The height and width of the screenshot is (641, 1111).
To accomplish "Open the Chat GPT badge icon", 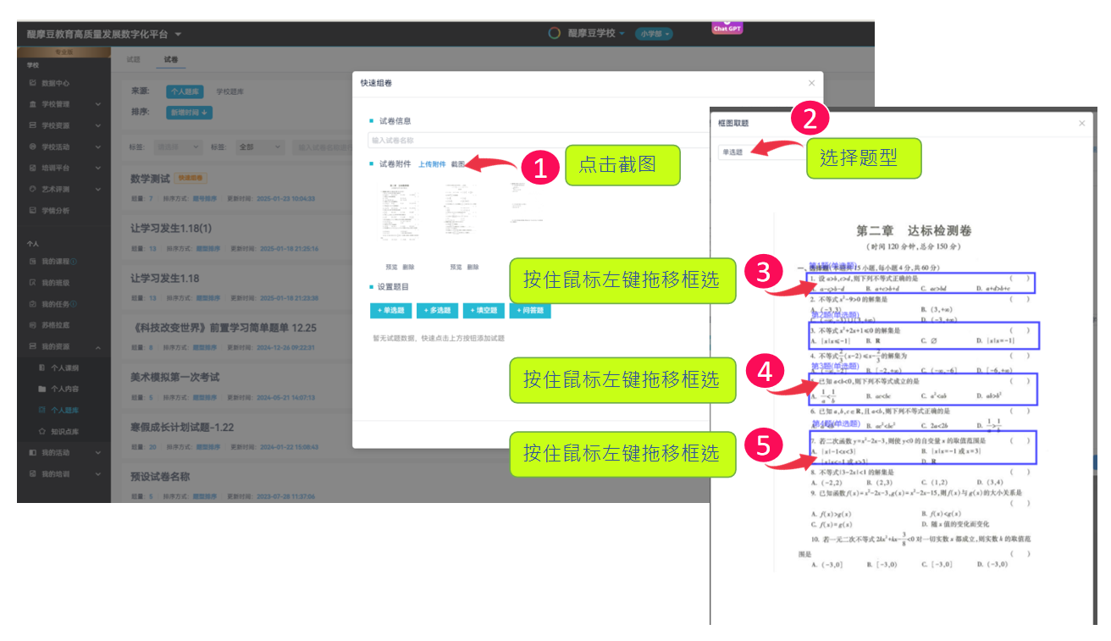I will [727, 26].
